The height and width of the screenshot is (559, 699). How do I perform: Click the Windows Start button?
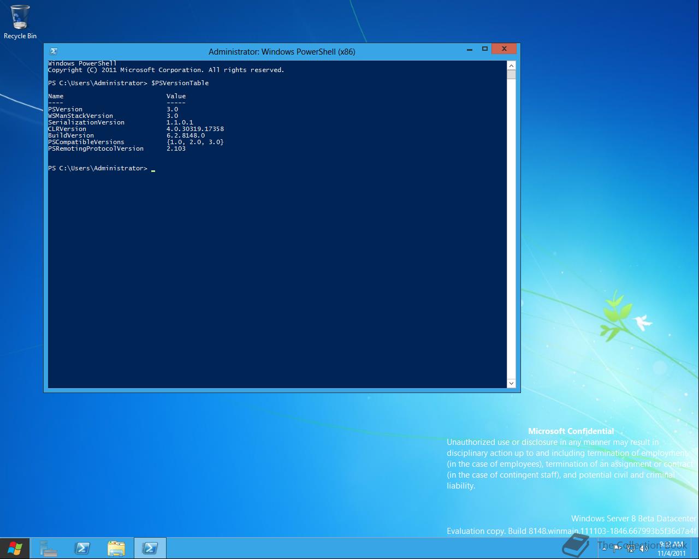15,548
